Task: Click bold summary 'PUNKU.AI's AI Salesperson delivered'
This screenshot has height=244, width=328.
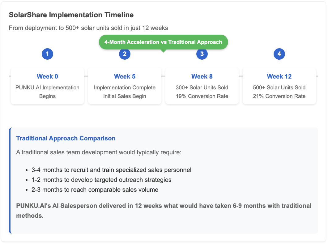Action: (x=164, y=211)
